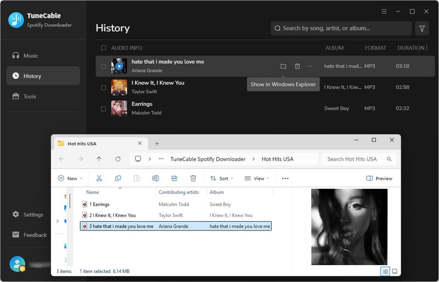This screenshot has height=282, width=439.
Task: Click the TuneCable logo icon
Action: 16,20
